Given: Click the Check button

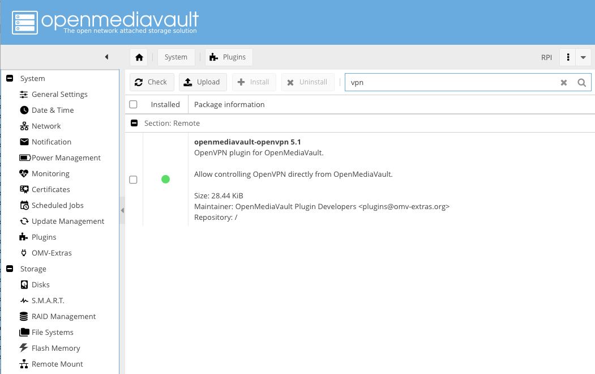Looking at the screenshot, I should click(x=152, y=82).
